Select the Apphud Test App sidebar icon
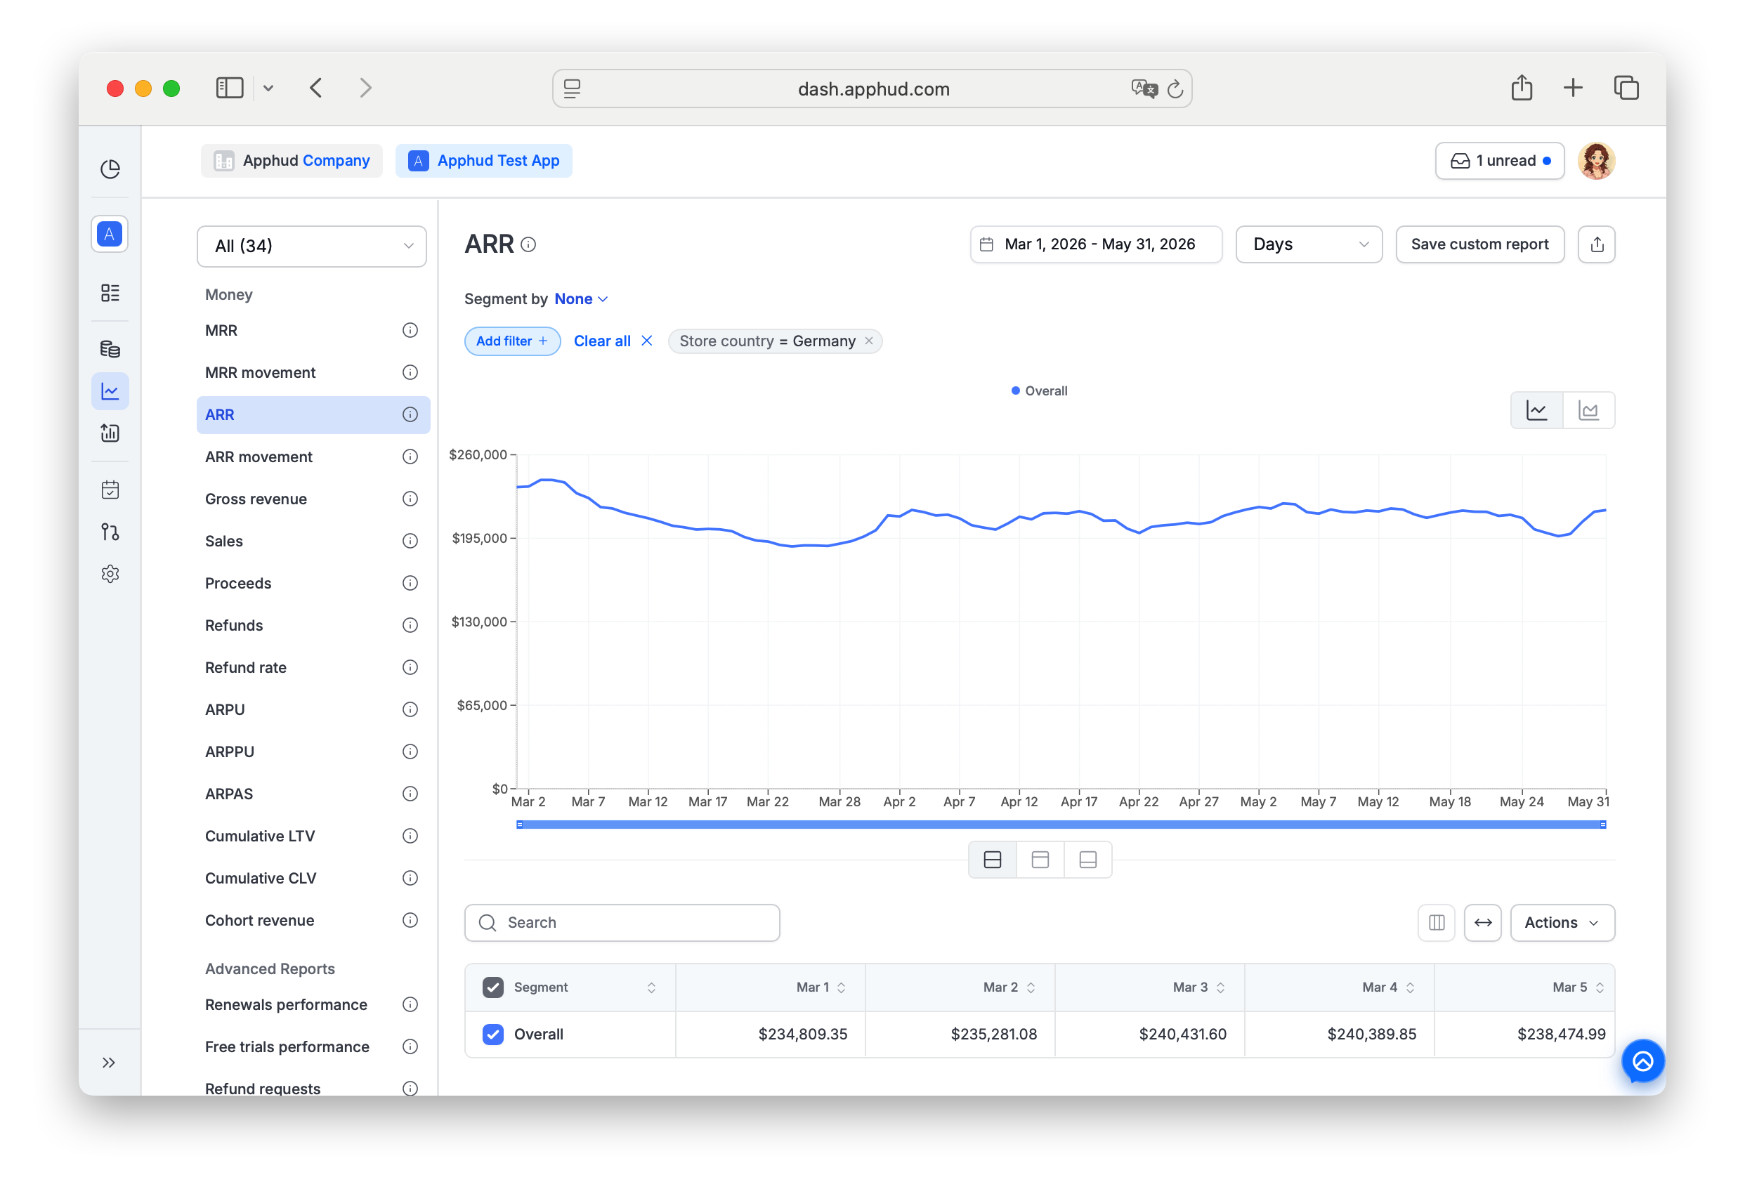The image size is (1745, 1201). coord(110,234)
